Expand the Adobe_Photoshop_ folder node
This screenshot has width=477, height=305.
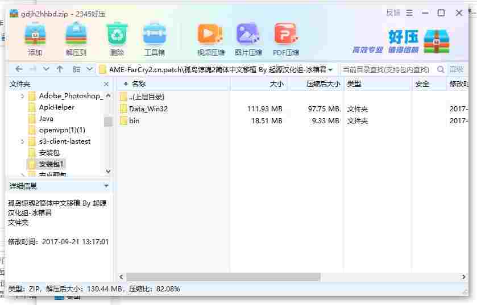coord(22,96)
